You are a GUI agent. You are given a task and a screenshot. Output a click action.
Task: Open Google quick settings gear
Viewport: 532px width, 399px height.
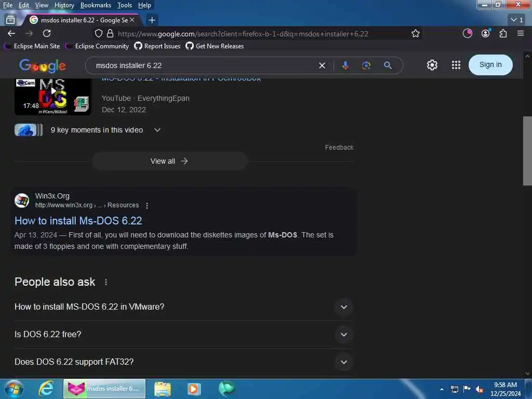coord(432,65)
